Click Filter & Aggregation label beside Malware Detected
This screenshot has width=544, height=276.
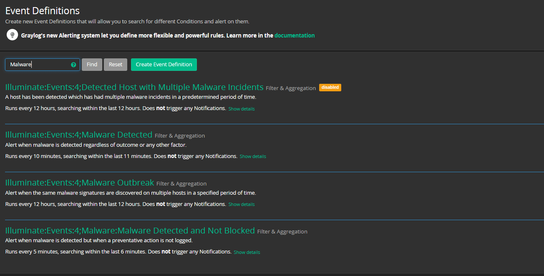coord(180,136)
